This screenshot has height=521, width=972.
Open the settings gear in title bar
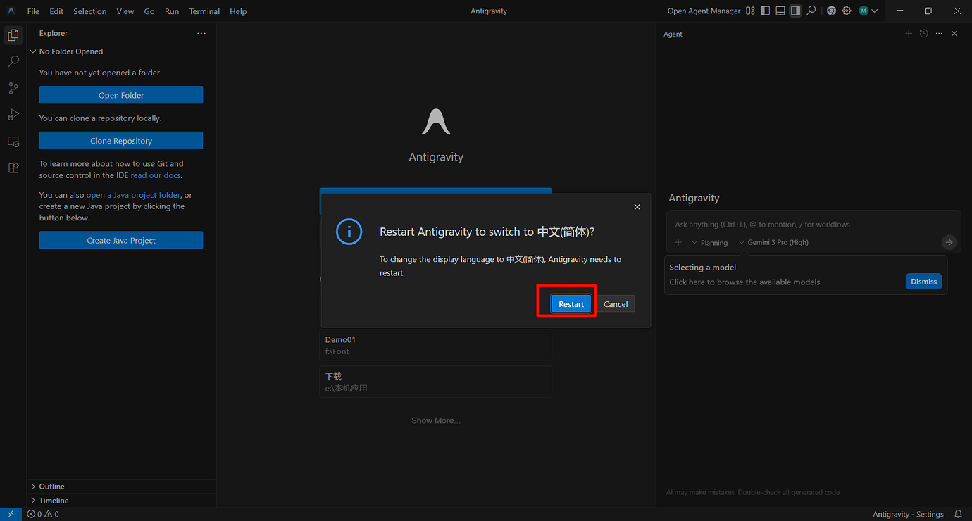click(847, 11)
